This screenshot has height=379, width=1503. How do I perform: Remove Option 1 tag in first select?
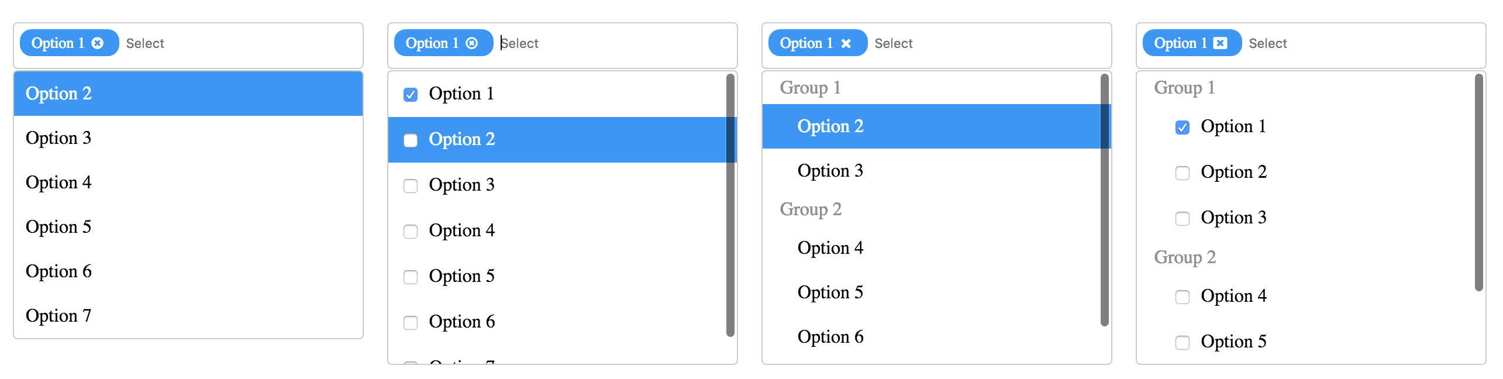coord(98,43)
